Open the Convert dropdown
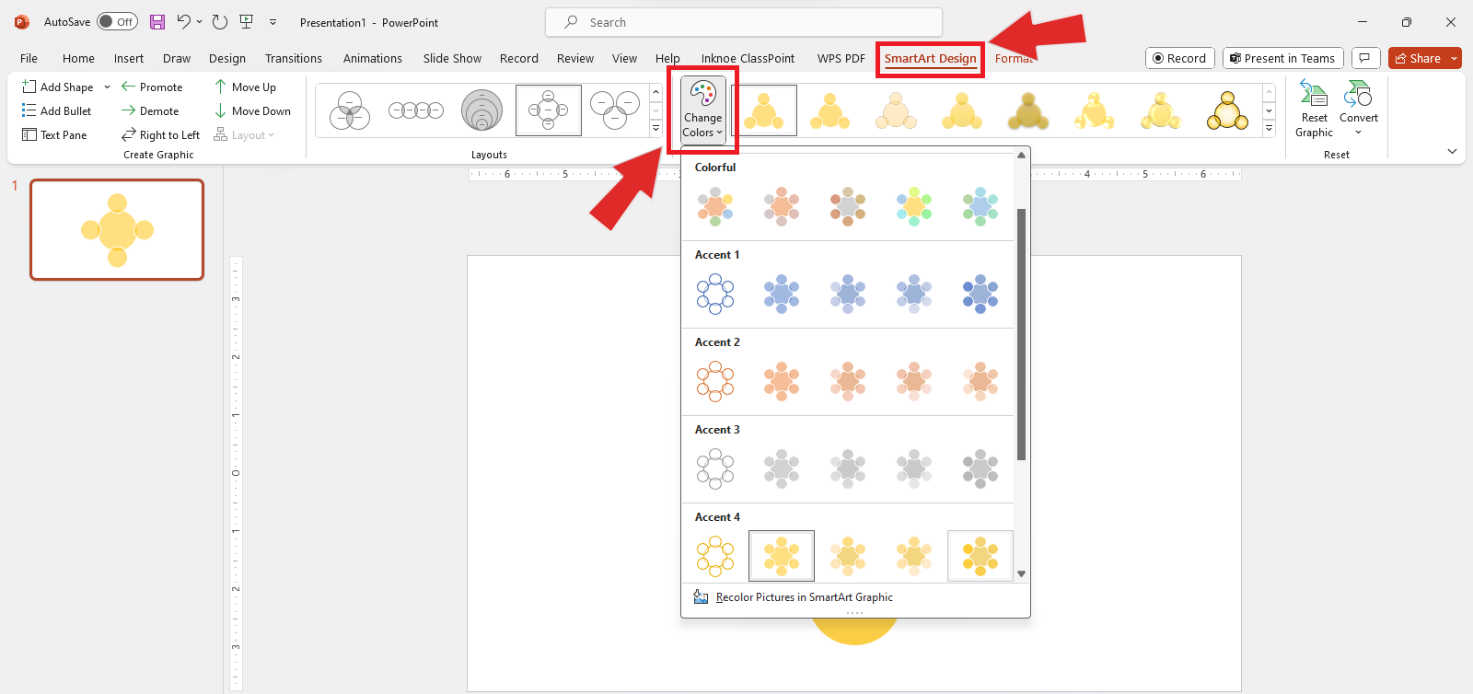This screenshot has height=694, width=1473. tap(1359, 109)
